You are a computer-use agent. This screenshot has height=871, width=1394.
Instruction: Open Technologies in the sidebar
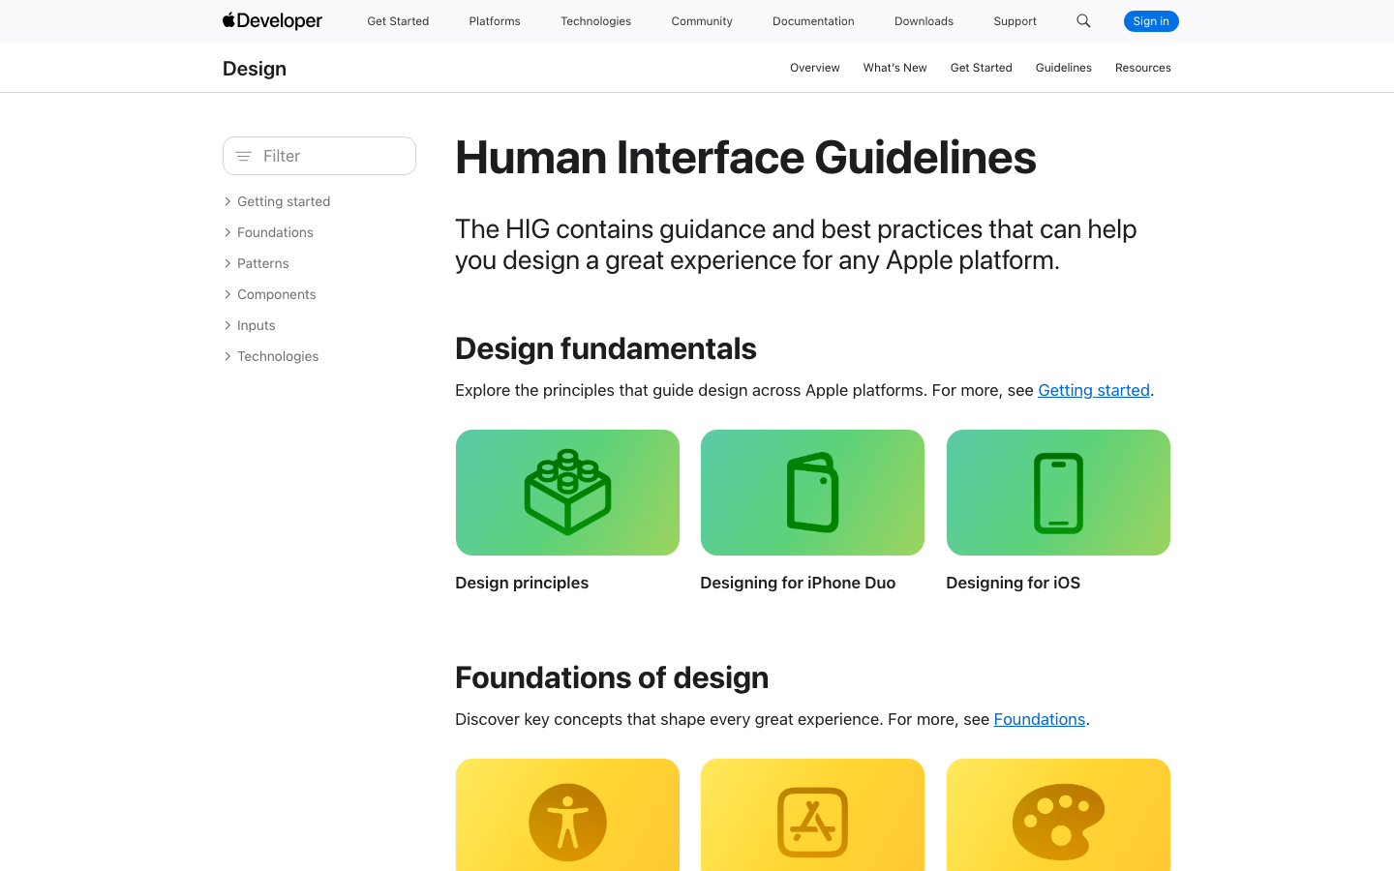tap(278, 356)
